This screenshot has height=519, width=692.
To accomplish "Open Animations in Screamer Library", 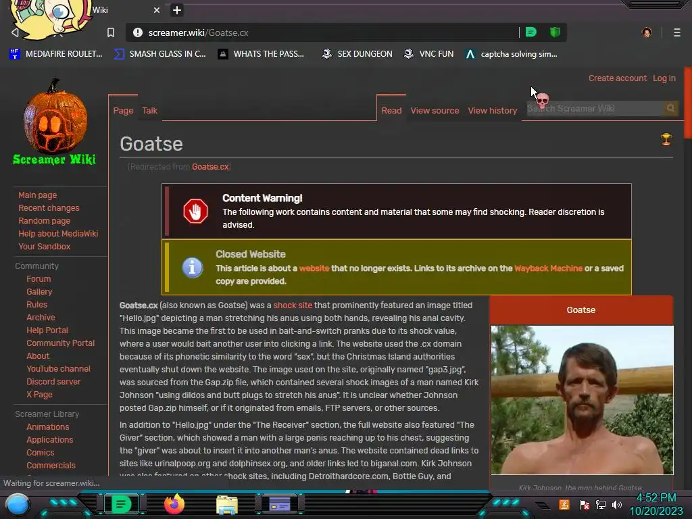I will pos(48,427).
